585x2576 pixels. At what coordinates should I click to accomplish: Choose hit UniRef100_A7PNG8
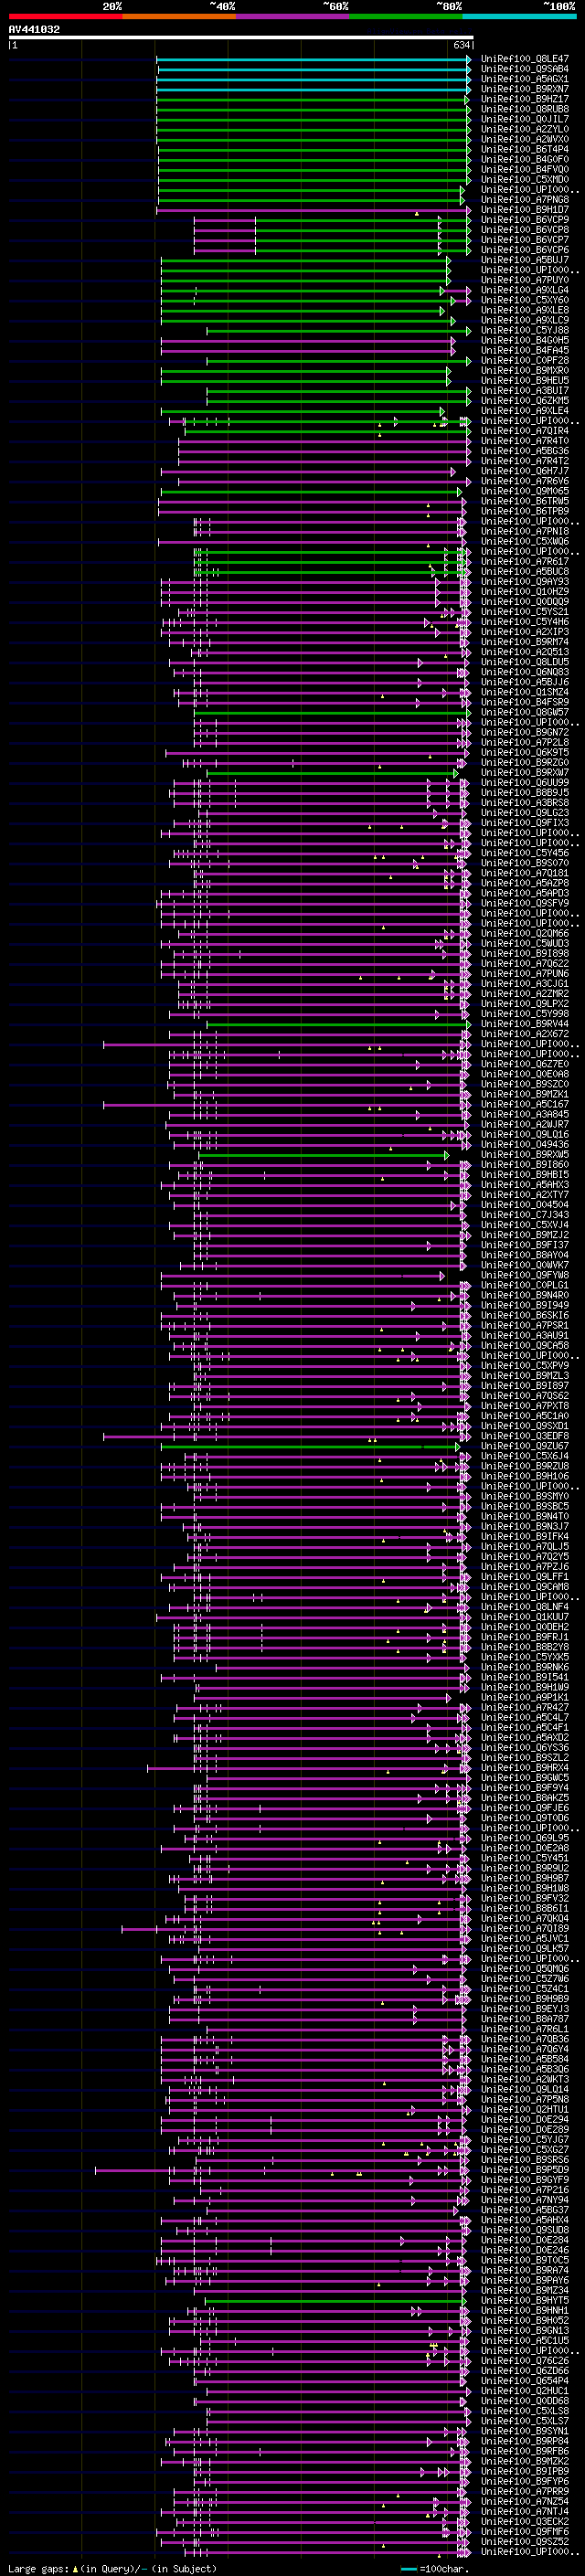tap(525, 200)
